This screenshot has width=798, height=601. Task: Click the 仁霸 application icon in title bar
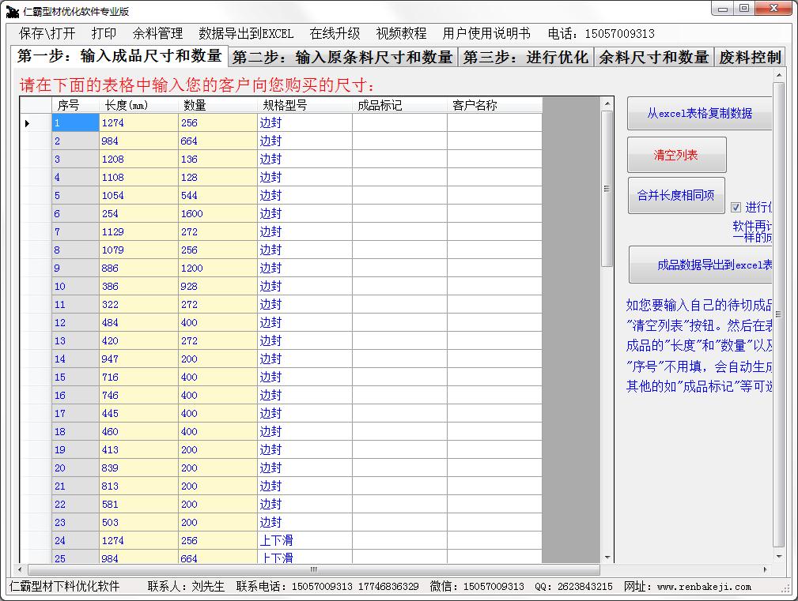[11, 10]
